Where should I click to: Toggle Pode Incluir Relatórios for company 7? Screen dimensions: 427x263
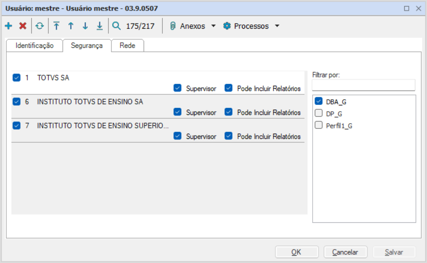229,136
